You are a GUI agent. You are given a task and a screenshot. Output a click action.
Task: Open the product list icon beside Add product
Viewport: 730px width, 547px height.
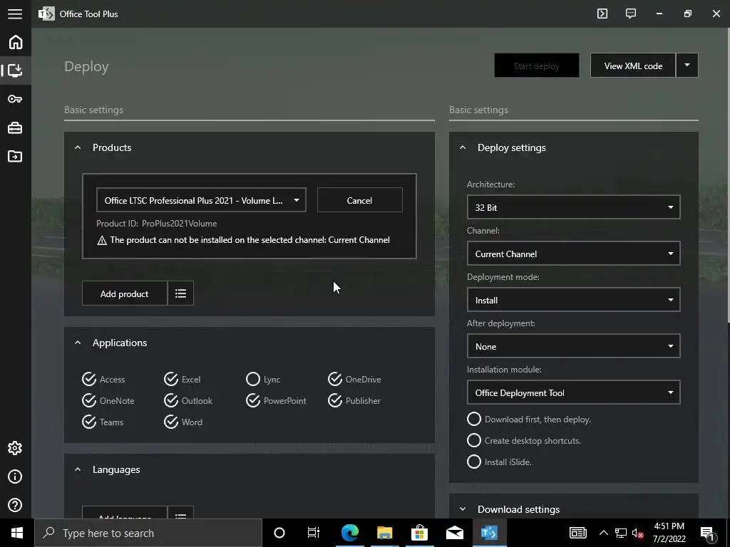180,293
